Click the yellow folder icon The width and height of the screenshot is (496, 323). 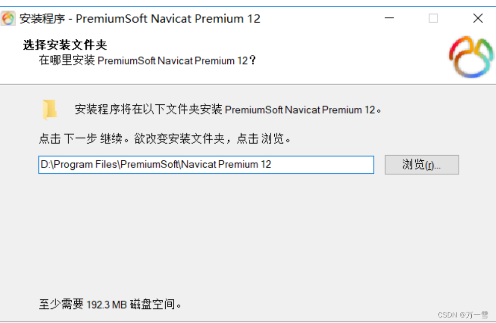[49, 109]
